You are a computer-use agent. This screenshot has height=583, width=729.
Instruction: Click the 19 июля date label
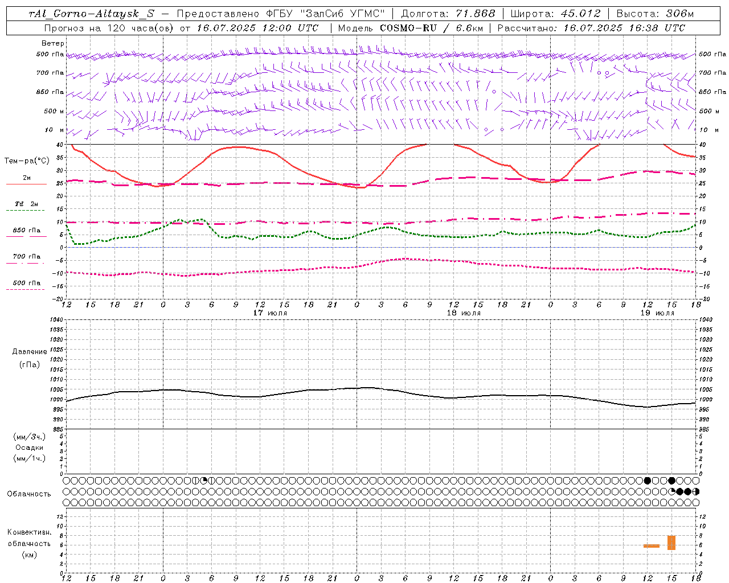point(657,313)
